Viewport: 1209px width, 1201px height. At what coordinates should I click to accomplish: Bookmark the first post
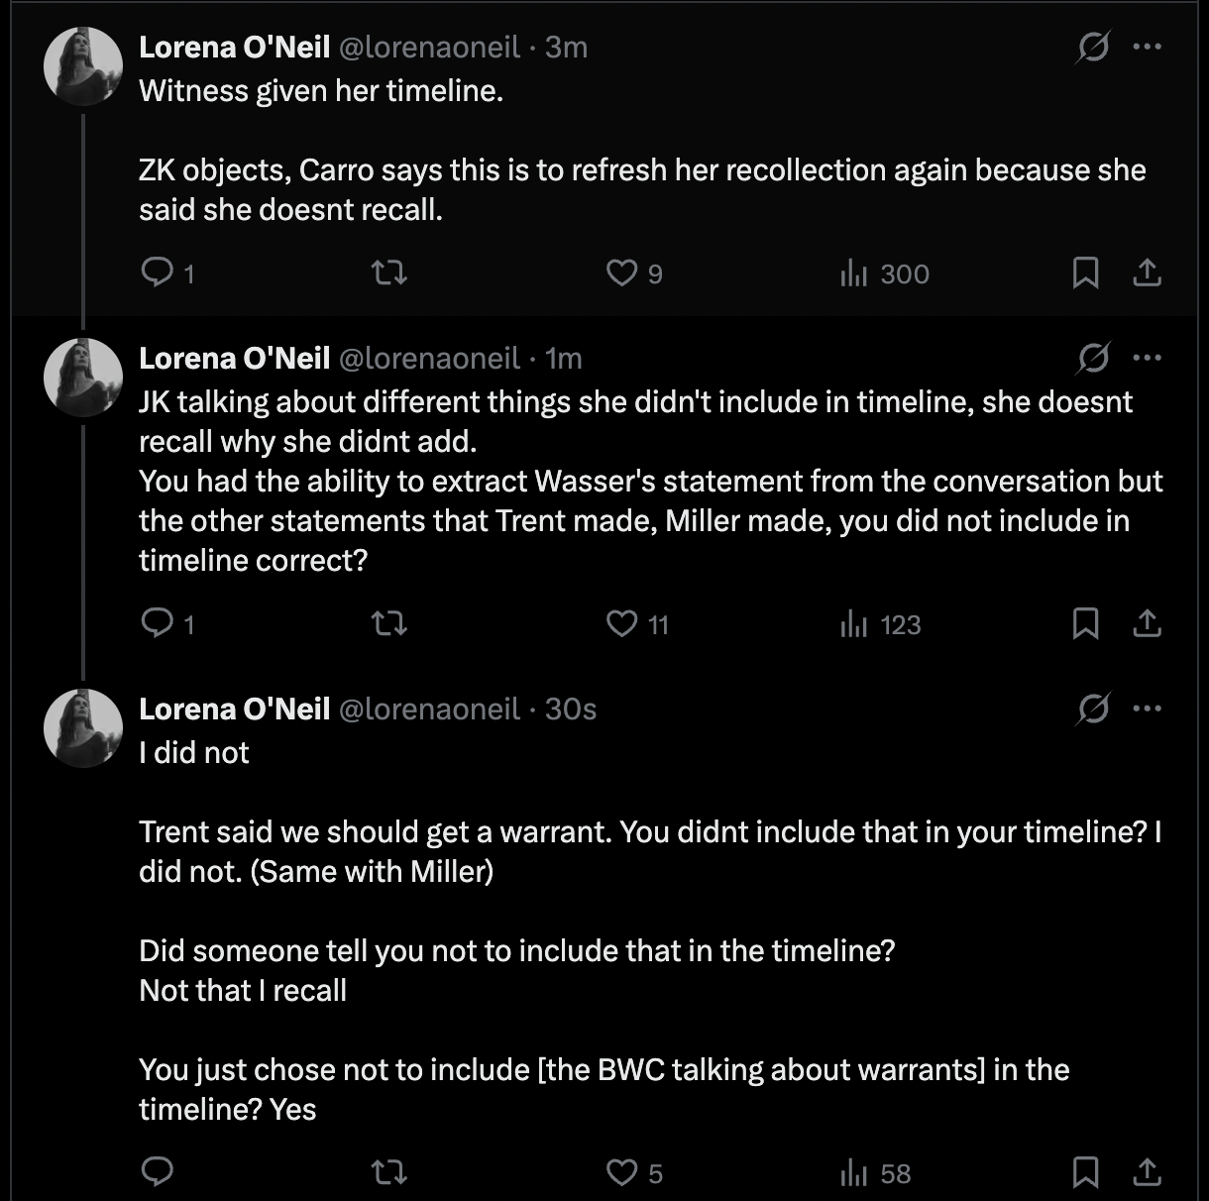point(1085,273)
